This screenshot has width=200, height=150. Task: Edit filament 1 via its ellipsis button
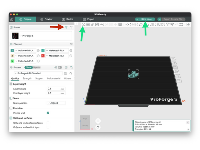coord(38,51)
